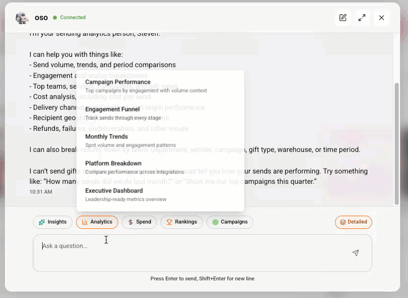Click the green connection status dot
The width and height of the screenshot is (408, 298).
pyautogui.click(x=55, y=18)
